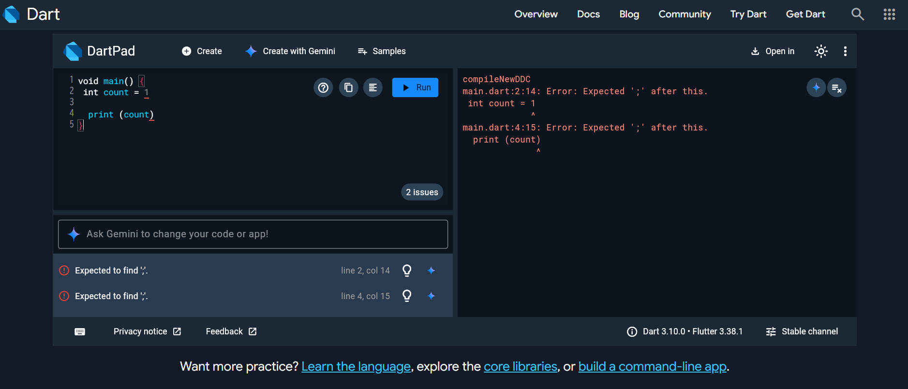Copy code with the clipboard icon
The image size is (908, 389).
(x=348, y=87)
